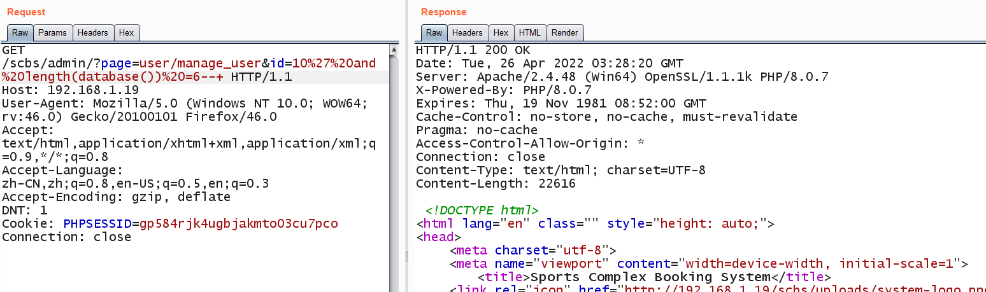Click the 'DNT: 1' header line
The height and width of the screenshot is (292, 986).
point(24,211)
